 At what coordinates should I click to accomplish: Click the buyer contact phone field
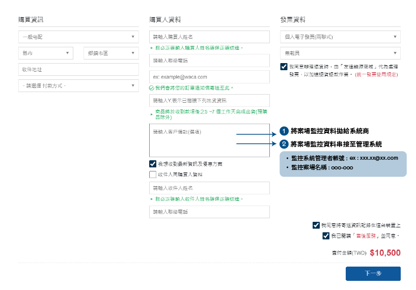click(x=209, y=61)
